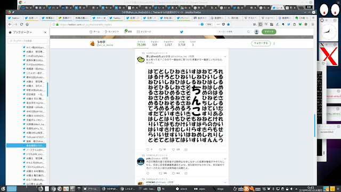Close the active うの字 tab
This screenshot has width=341, height=192.
[x=105, y=18]
